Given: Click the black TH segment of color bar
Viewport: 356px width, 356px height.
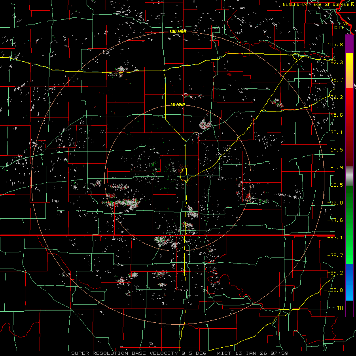Looking at the screenshot, I should [349, 308].
